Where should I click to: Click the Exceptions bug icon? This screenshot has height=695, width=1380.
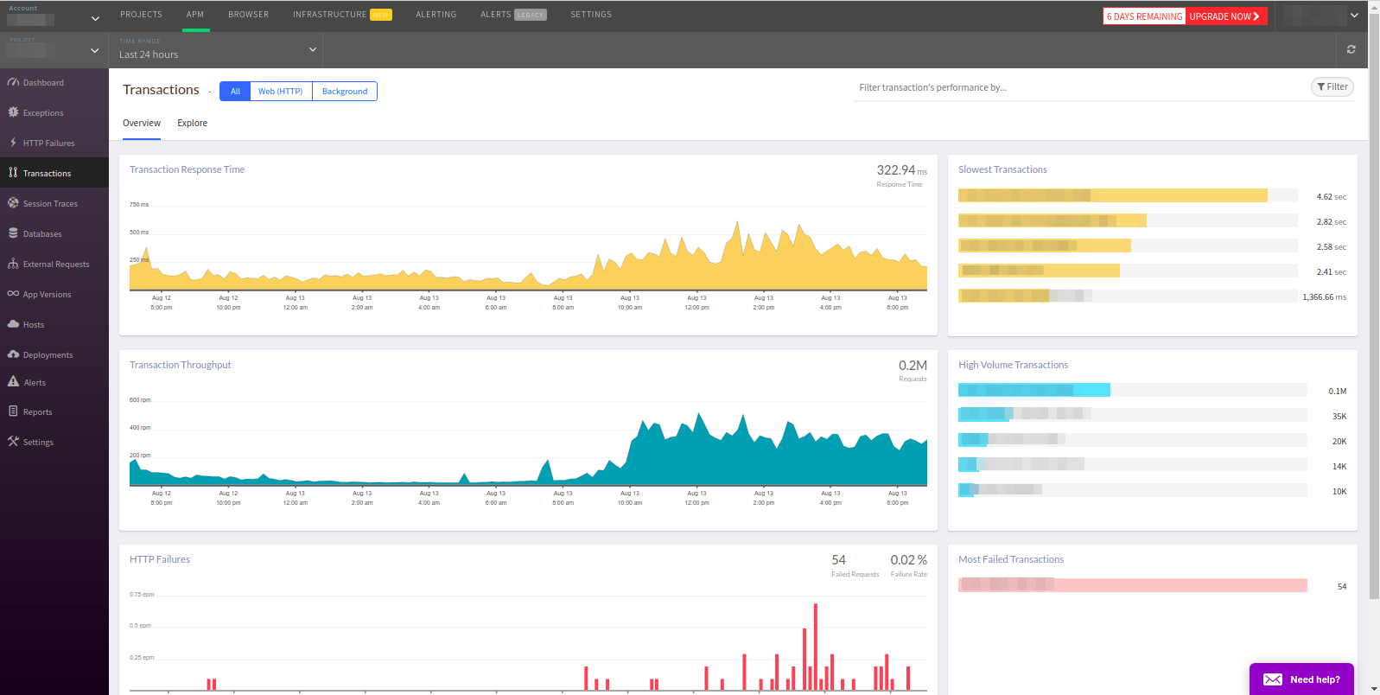click(13, 112)
